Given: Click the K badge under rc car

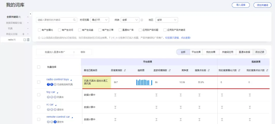Looking at the screenshot, I should coord(52,110).
